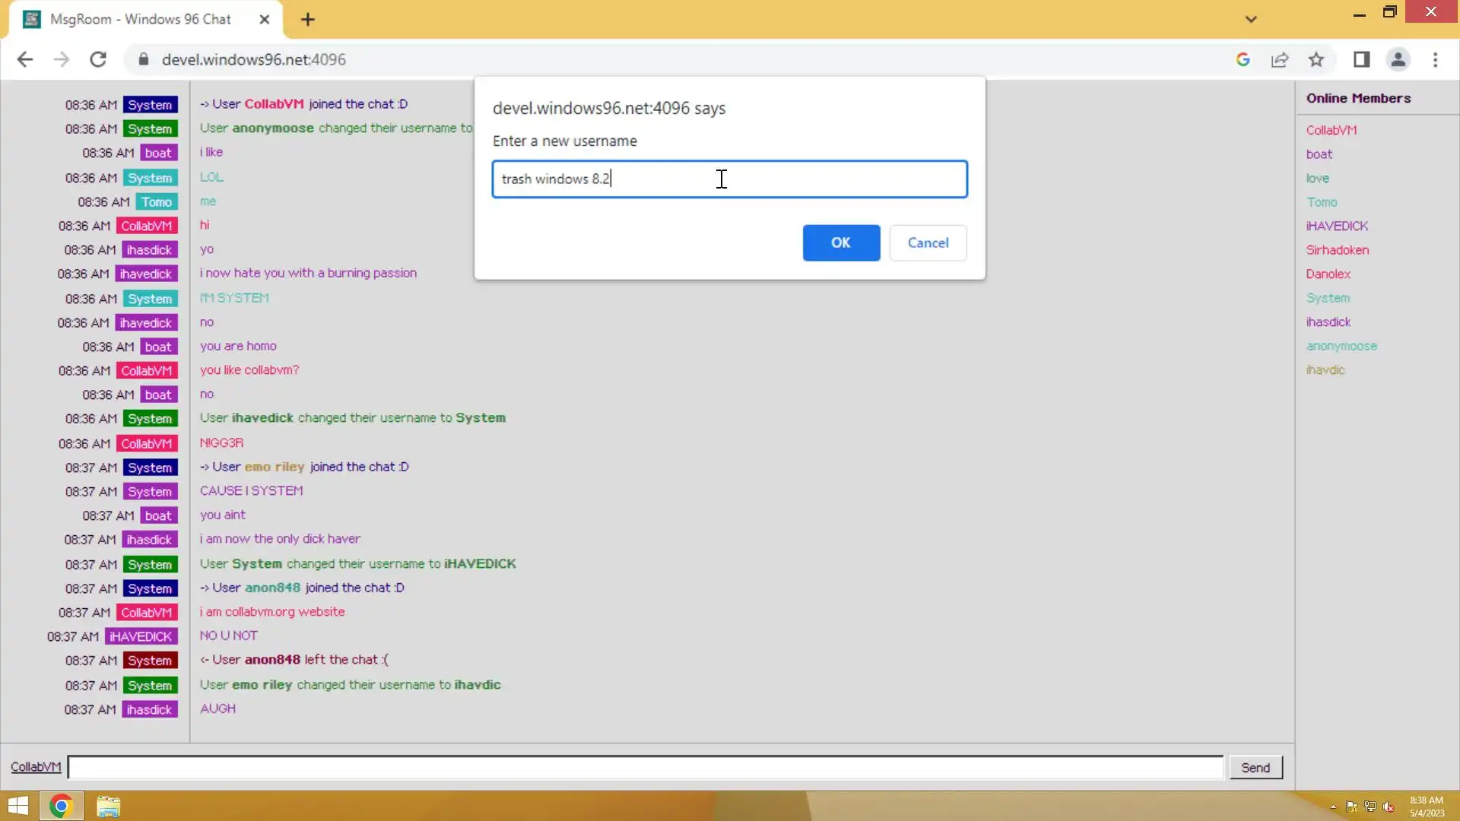Click the new username text field

pos(728,179)
